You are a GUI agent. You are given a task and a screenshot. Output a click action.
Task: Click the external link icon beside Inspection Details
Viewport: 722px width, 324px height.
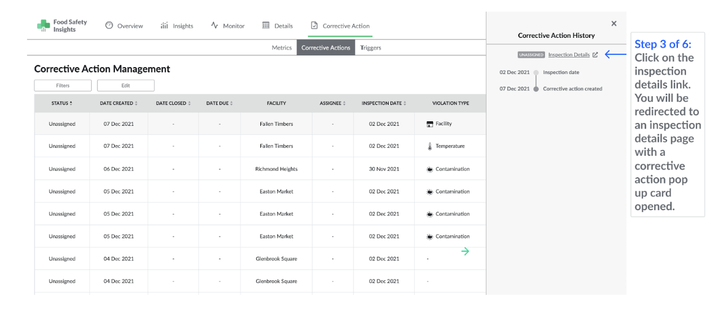pyautogui.click(x=595, y=55)
